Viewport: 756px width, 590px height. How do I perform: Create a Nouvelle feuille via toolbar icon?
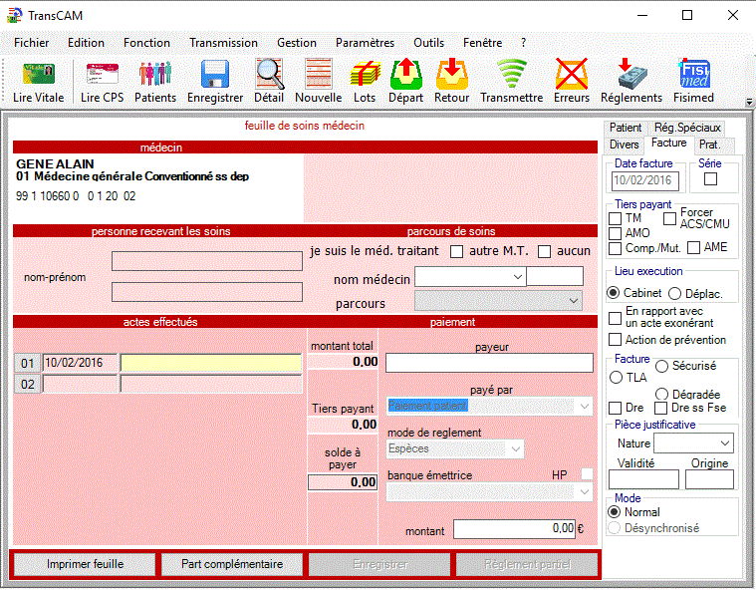pos(318,74)
